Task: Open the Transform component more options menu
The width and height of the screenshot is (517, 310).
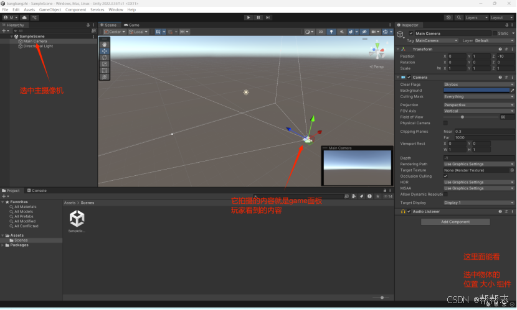Action: click(x=513, y=49)
